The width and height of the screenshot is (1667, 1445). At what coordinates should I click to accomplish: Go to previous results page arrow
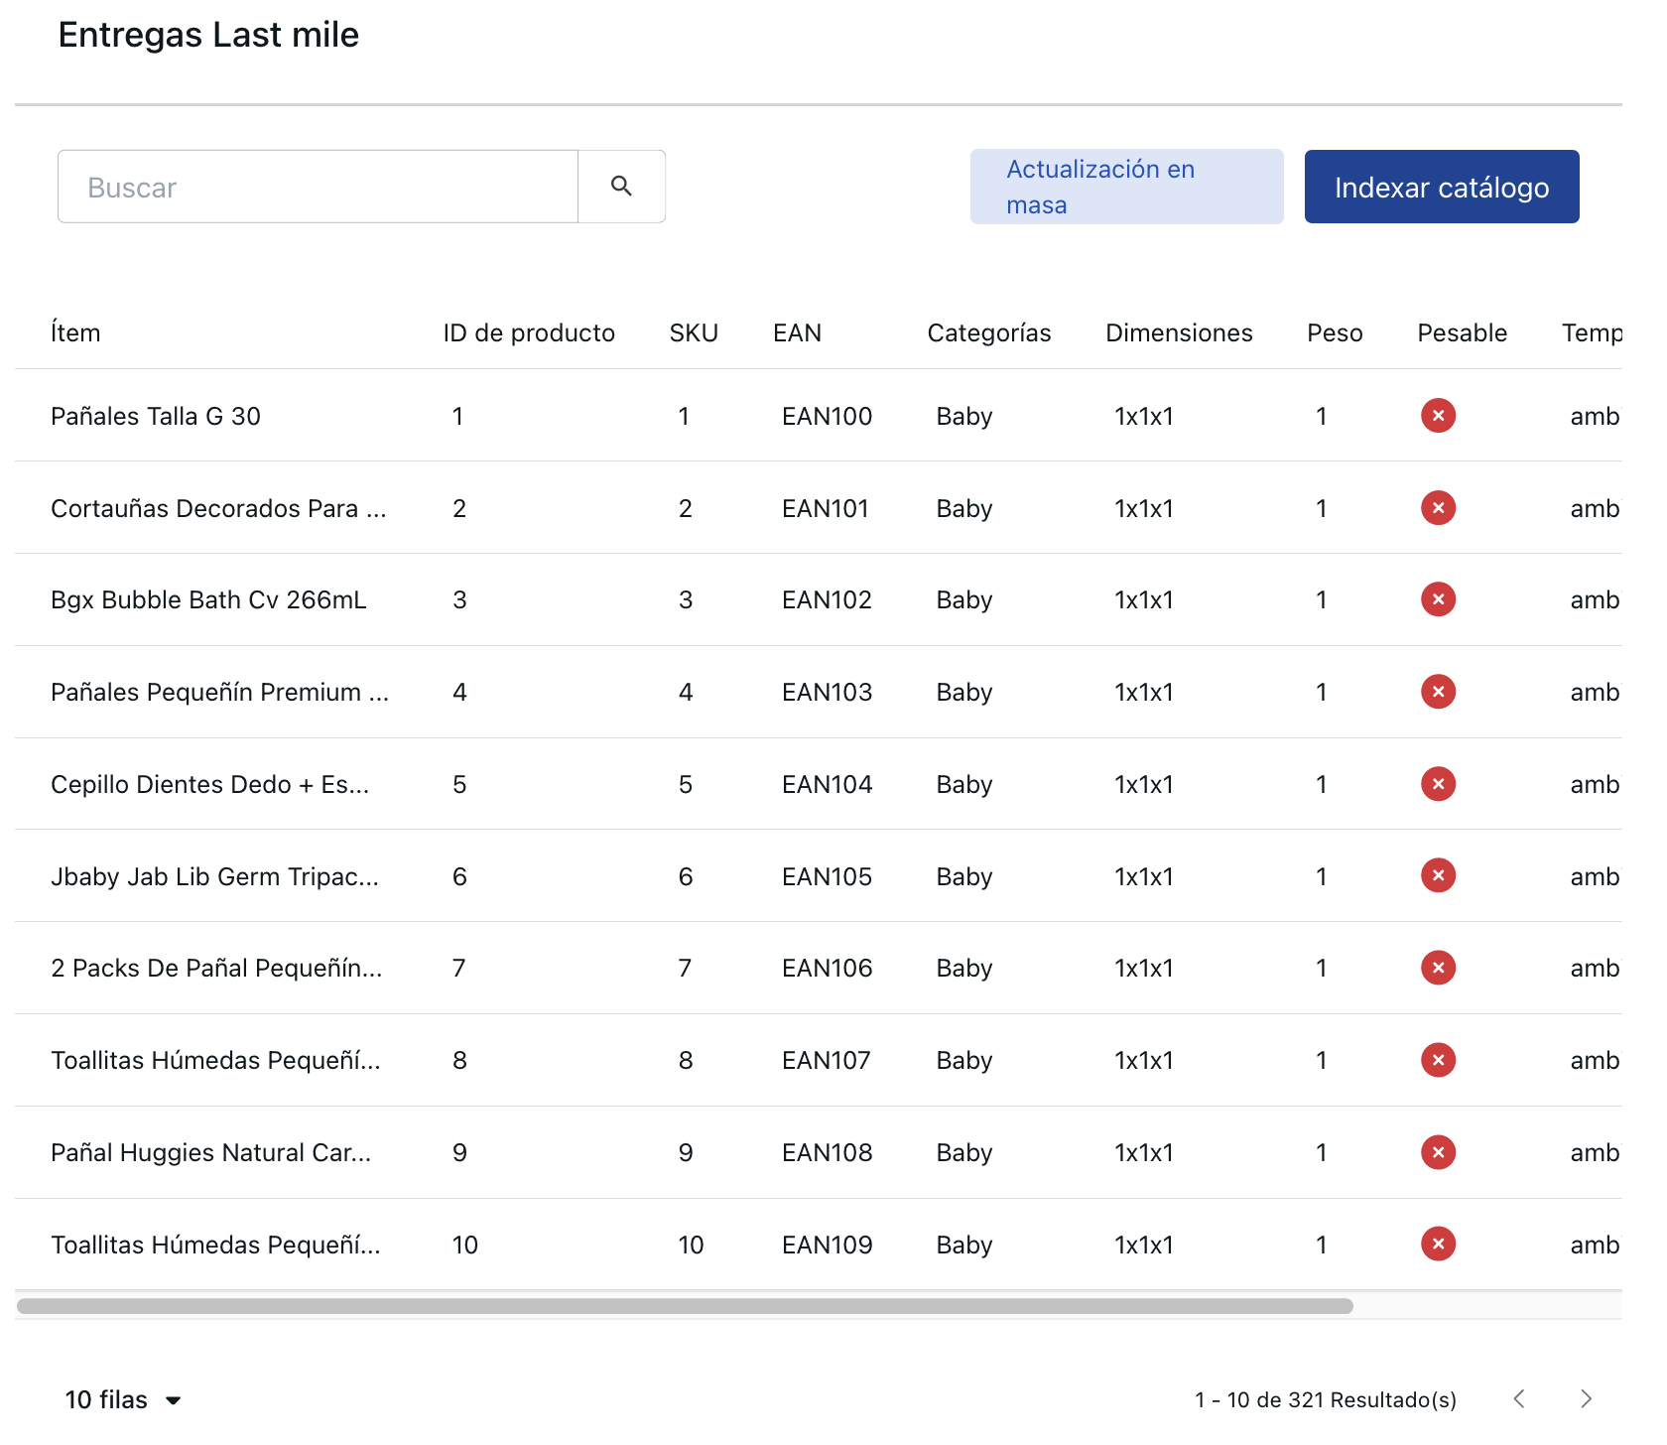[1519, 1399]
